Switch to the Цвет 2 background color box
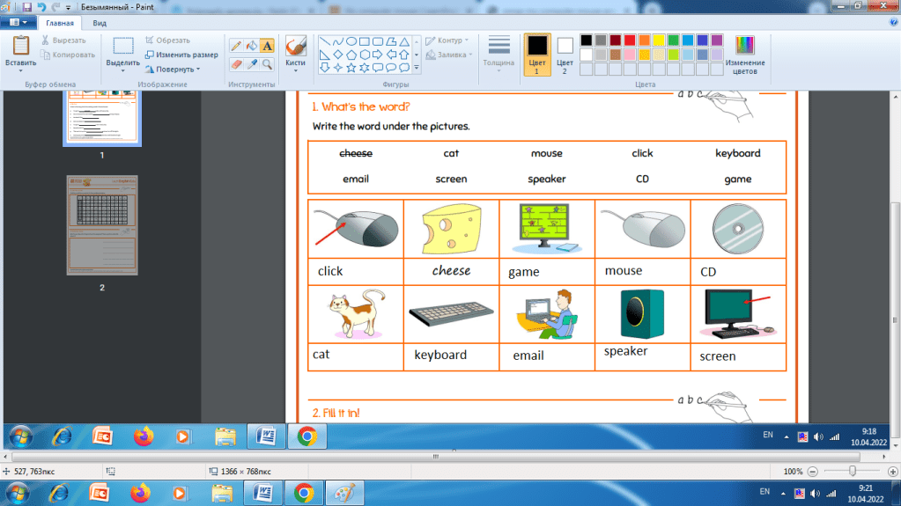This screenshot has height=506, width=901. click(x=565, y=53)
